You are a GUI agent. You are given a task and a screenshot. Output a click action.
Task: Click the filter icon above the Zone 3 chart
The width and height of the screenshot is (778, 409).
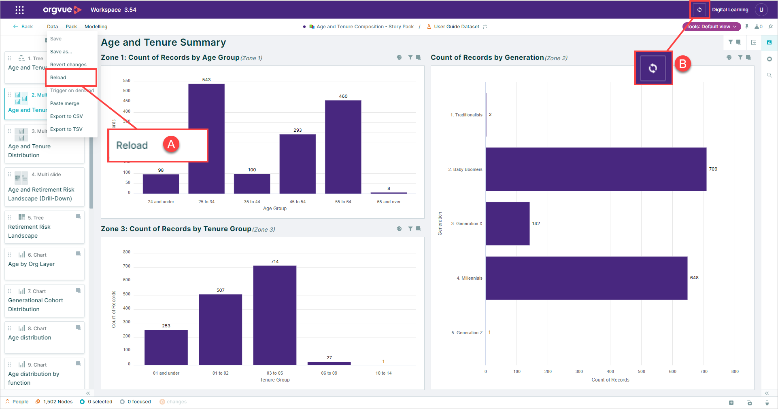(410, 229)
